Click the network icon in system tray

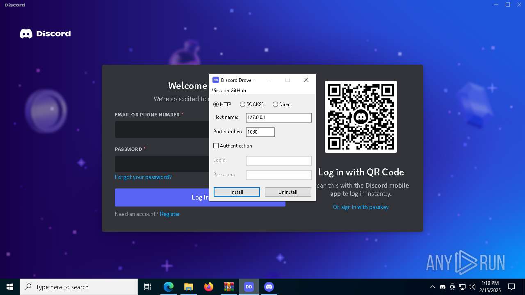coord(462,287)
